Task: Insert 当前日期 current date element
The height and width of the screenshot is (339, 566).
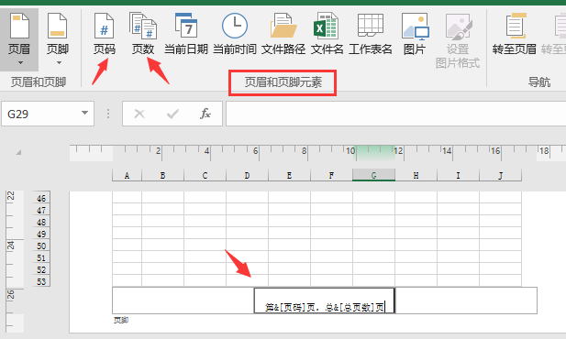Action: tap(186, 34)
